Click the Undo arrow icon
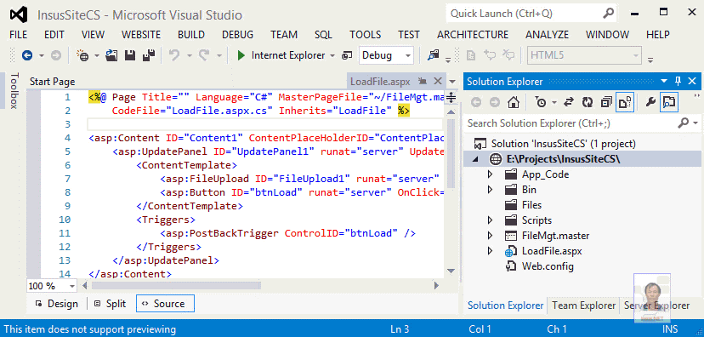The image size is (704, 337). pyautogui.click(x=174, y=55)
